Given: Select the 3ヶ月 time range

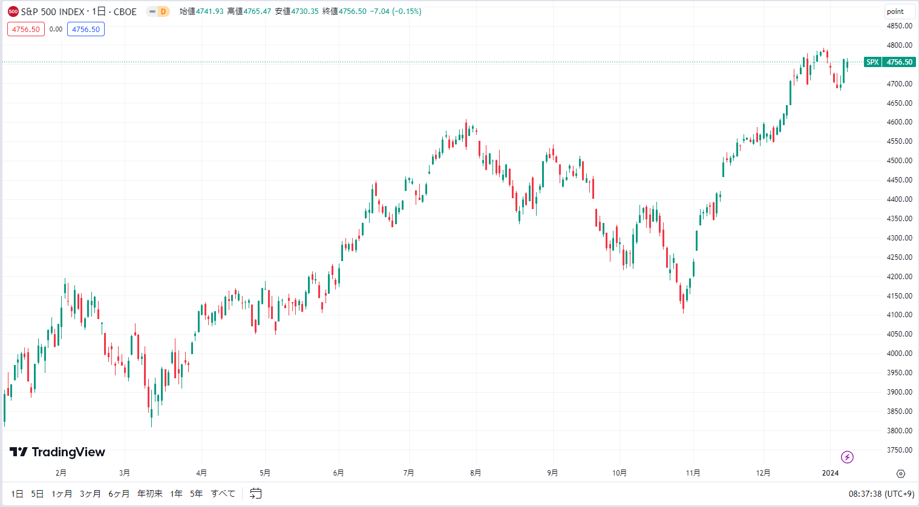Looking at the screenshot, I should (x=90, y=494).
